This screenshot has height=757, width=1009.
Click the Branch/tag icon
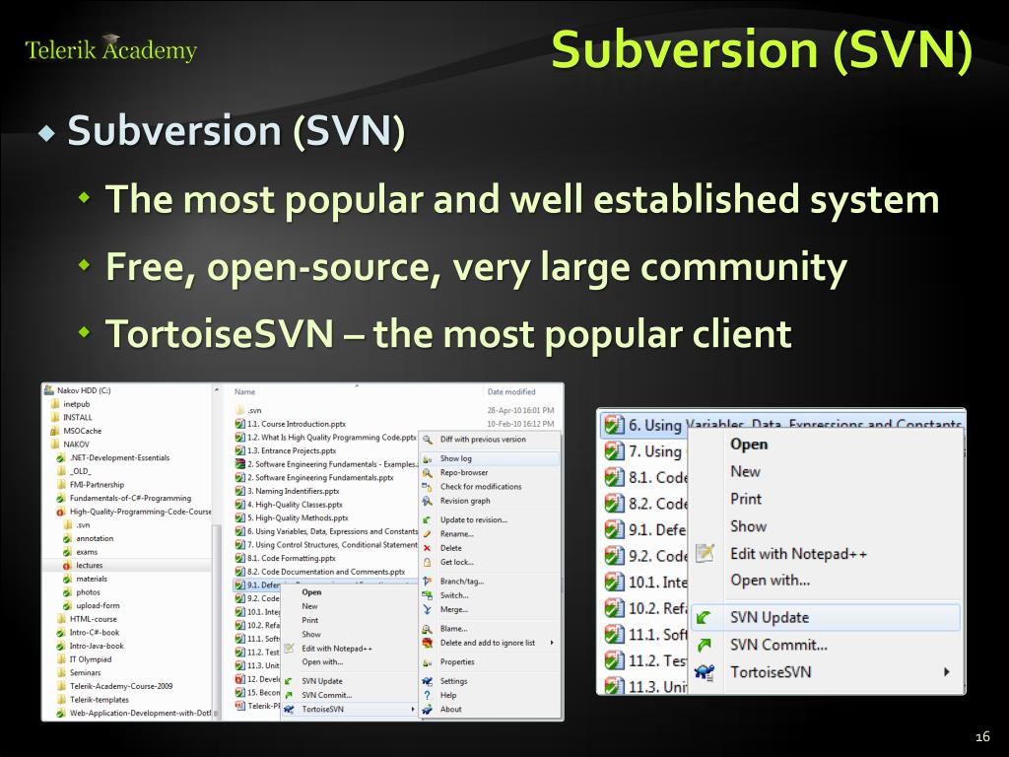coord(427,582)
